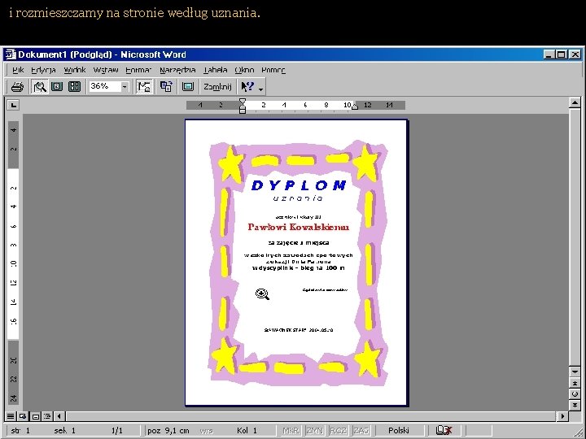Image resolution: width=586 pixels, height=439 pixels.
Task: Toggle Full Screen preview icon
Action: pos(188,87)
